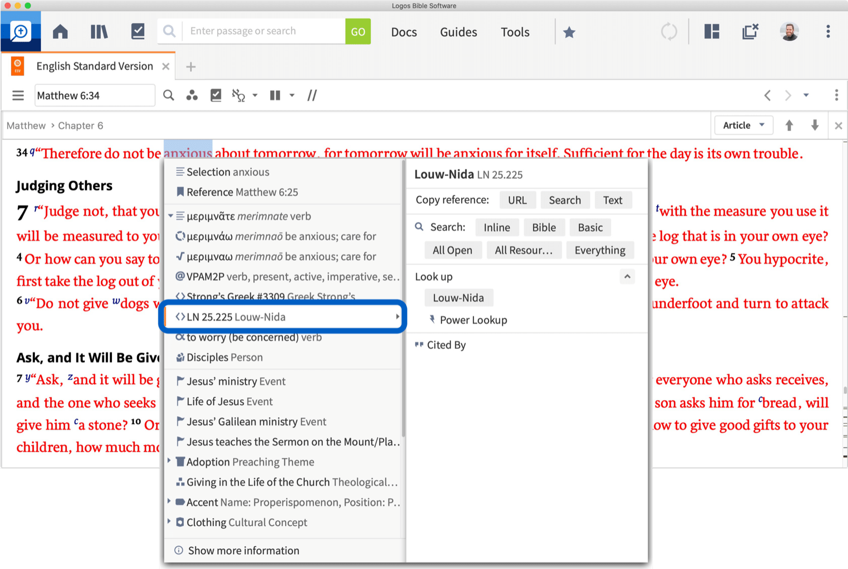Open the history dropdown arrow
The image size is (848, 569).
pos(806,95)
